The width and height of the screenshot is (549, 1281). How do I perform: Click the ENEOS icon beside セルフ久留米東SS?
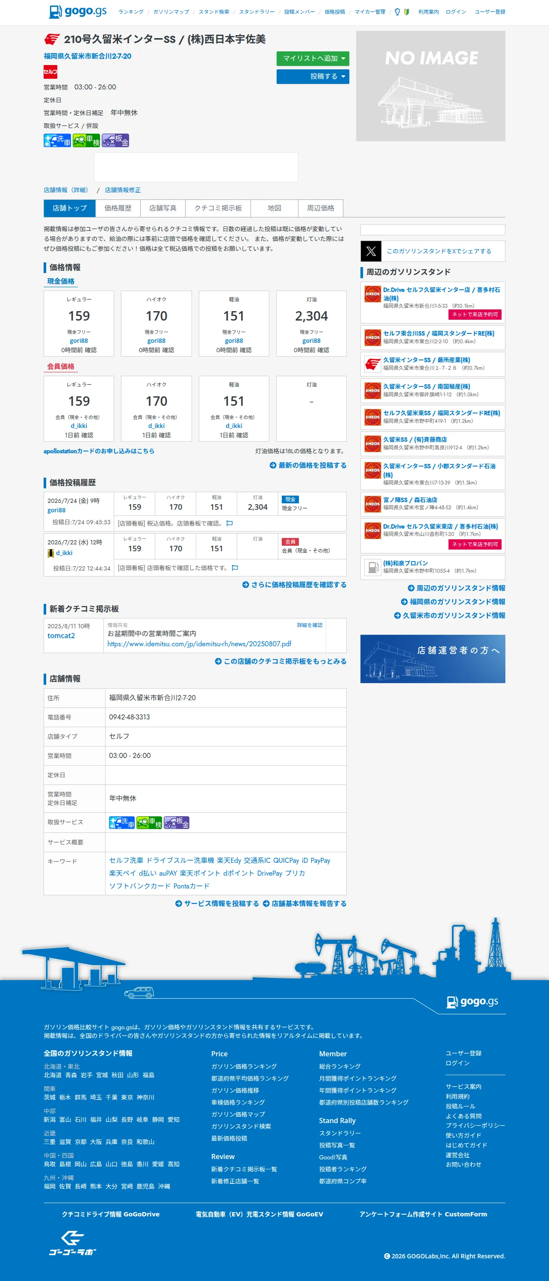click(x=372, y=417)
